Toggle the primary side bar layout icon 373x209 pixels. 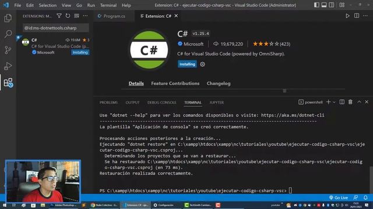(x=316, y=5)
